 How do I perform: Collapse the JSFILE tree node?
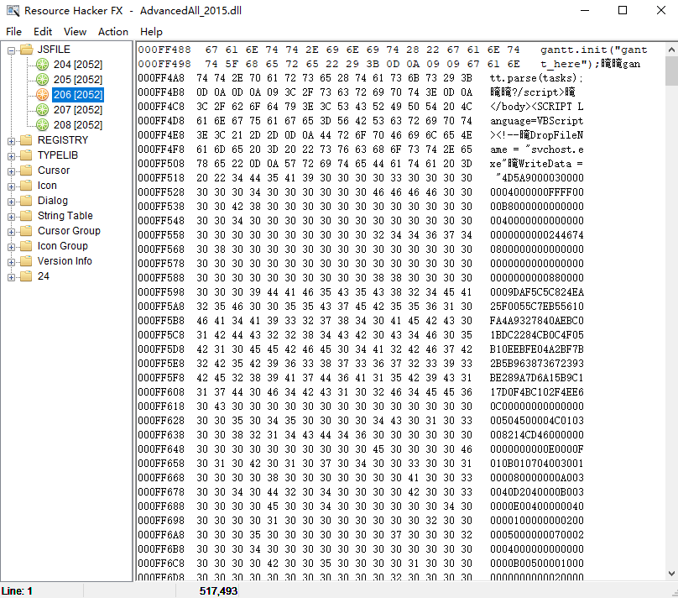[x=12, y=50]
